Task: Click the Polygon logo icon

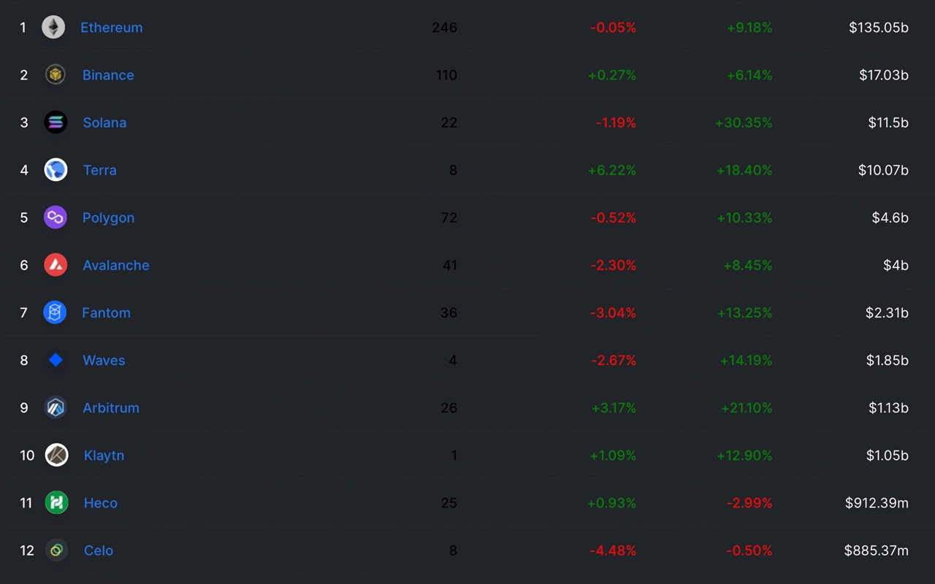Action: pos(56,218)
